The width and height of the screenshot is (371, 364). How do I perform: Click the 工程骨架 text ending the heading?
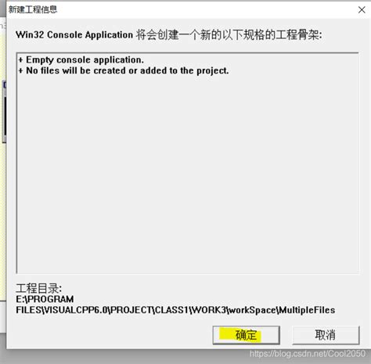coord(297,34)
